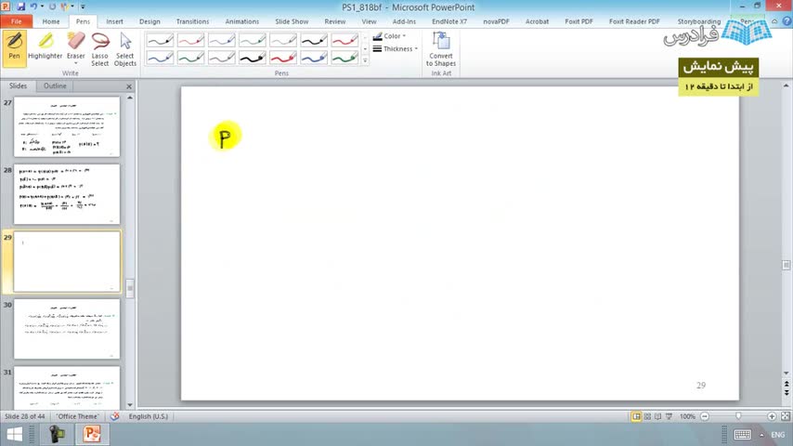
Task: Click the Convert to Shapes button
Action: pyautogui.click(x=440, y=48)
